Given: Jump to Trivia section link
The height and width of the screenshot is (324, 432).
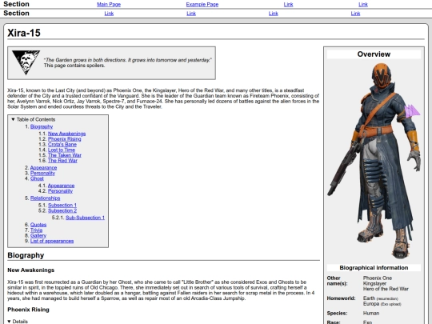Looking at the screenshot, I should (x=36, y=230).
